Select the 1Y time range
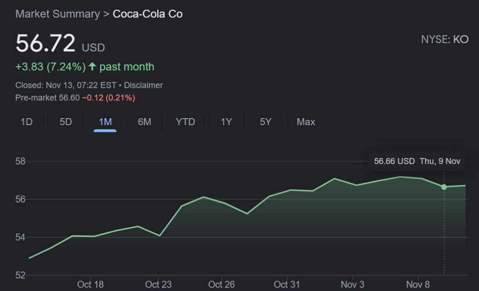The image size is (479, 291). 226,122
